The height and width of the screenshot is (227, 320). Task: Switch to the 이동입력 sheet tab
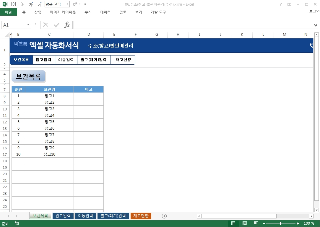tap(85, 216)
